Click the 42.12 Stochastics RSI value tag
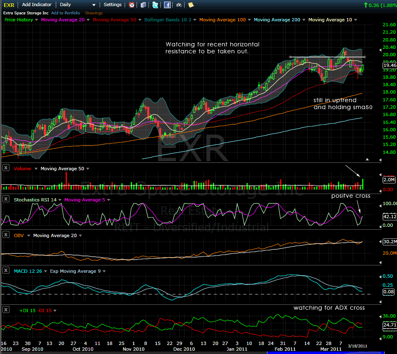This screenshot has width=397, height=354. tap(390, 217)
